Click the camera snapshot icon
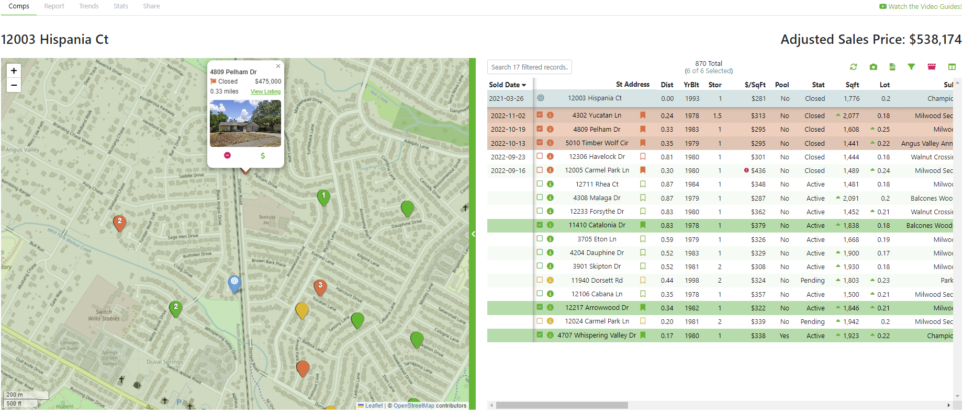The width and height of the screenshot is (963, 417). (x=873, y=67)
